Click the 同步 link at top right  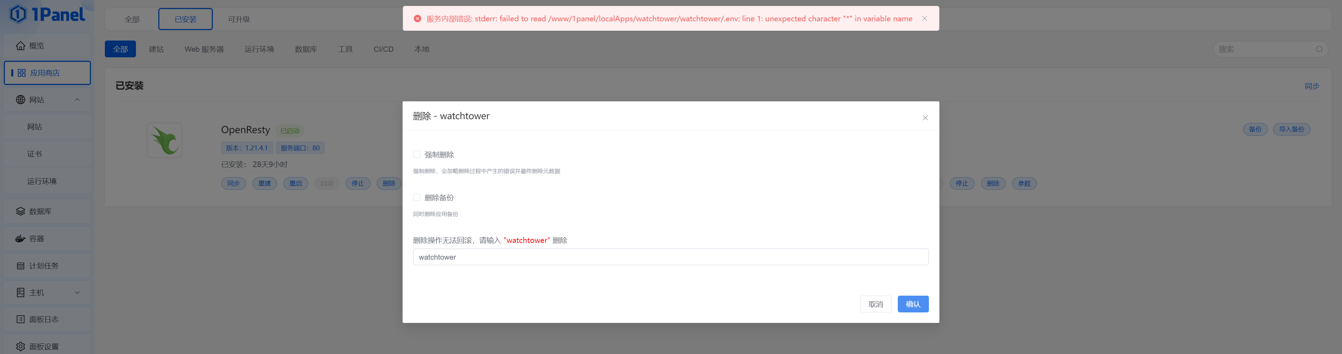click(x=1312, y=86)
